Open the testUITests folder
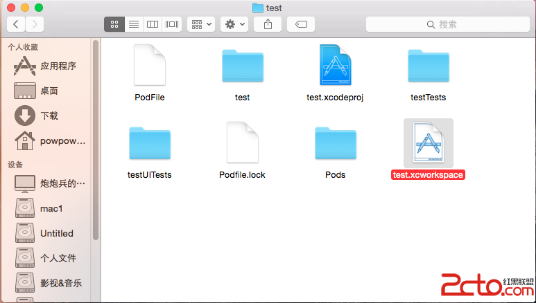 pos(149,143)
